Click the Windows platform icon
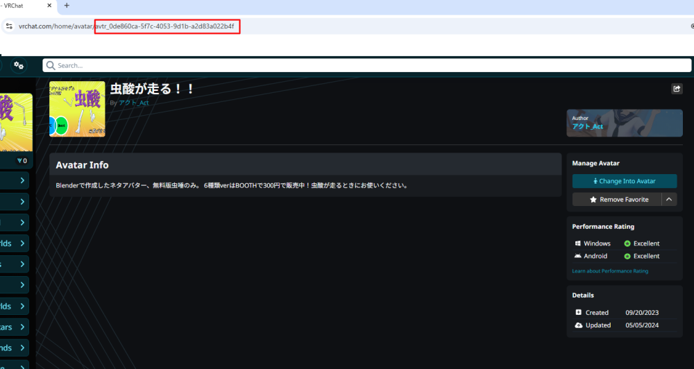This screenshot has height=369, width=694. pyautogui.click(x=577, y=243)
